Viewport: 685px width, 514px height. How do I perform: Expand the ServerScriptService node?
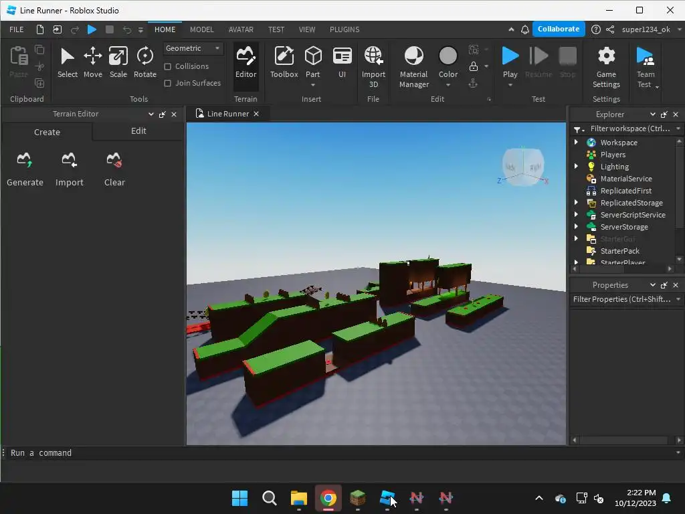pyautogui.click(x=576, y=214)
